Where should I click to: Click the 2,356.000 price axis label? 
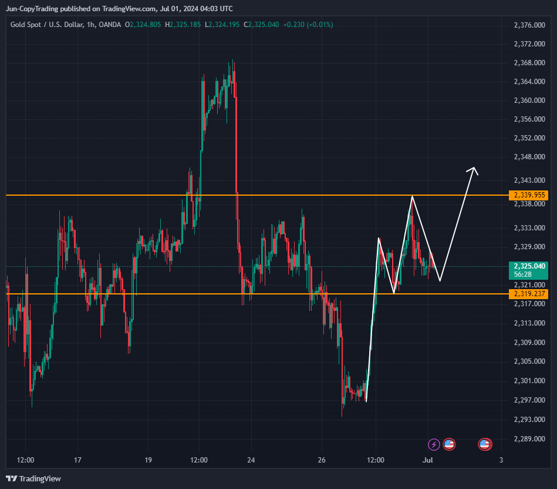529,119
